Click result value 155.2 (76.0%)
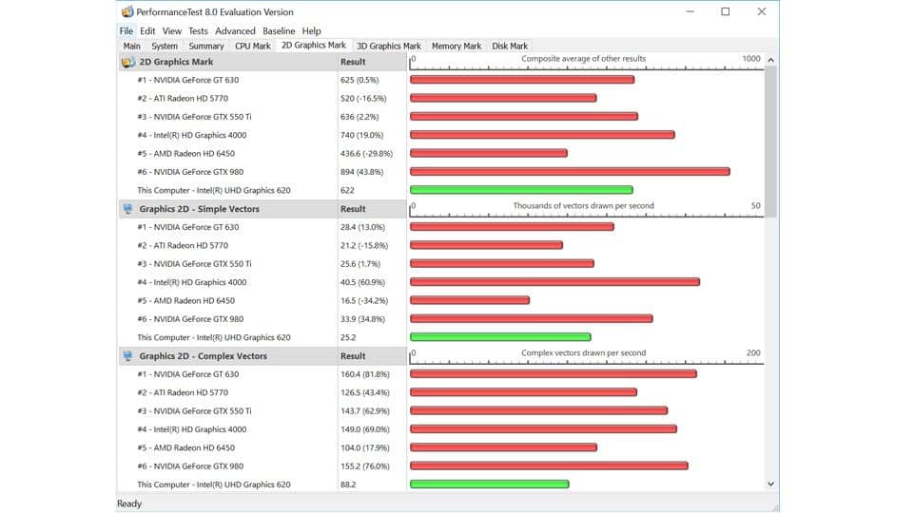This screenshot has height=513, width=913. click(x=365, y=465)
